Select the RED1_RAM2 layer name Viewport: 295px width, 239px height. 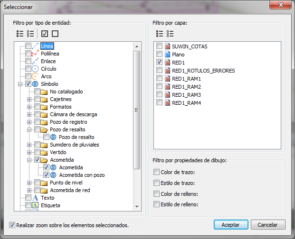click(186, 87)
